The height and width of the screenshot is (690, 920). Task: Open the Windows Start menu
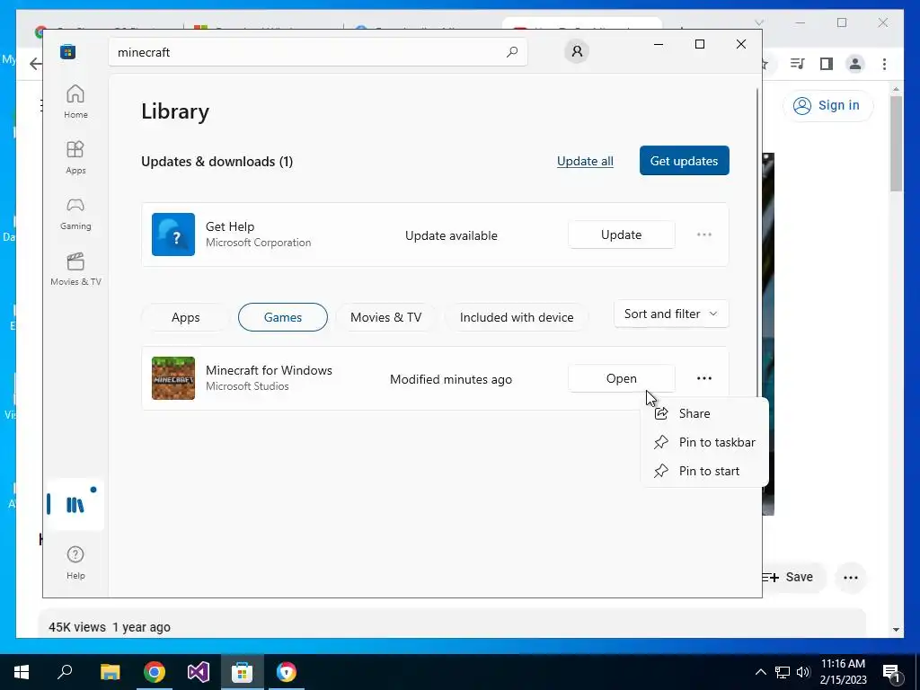point(22,672)
